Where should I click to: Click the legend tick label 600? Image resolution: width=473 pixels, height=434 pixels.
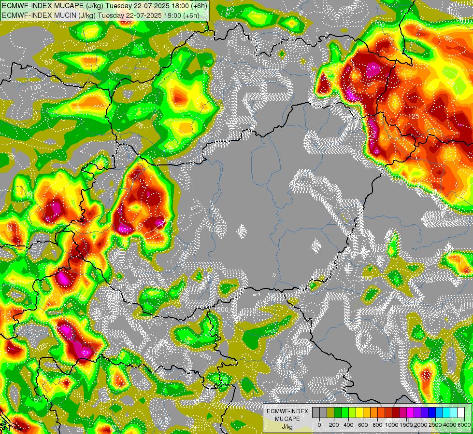coord(363,425)
